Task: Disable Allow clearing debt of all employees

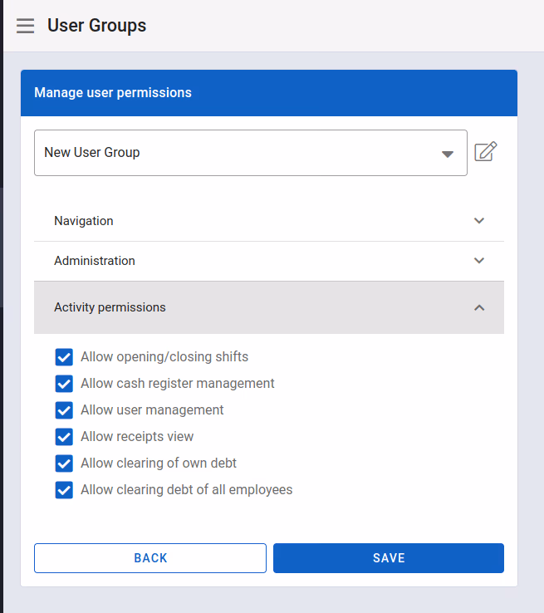Action: click(x=64, y=490)
